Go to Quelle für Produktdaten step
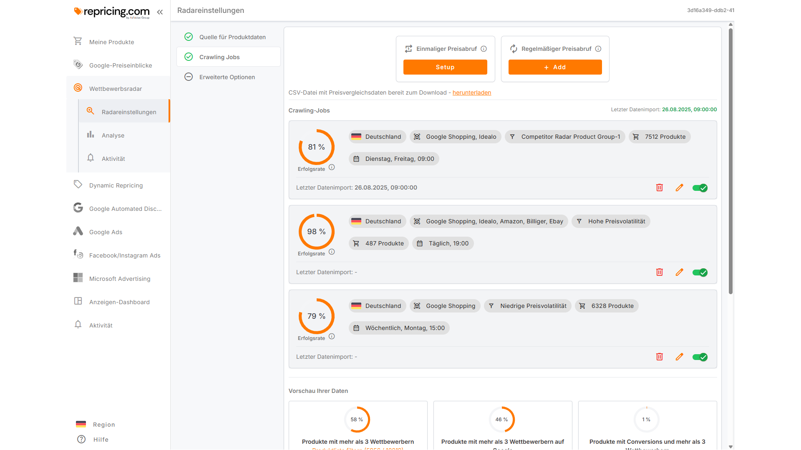 [229, 37]
